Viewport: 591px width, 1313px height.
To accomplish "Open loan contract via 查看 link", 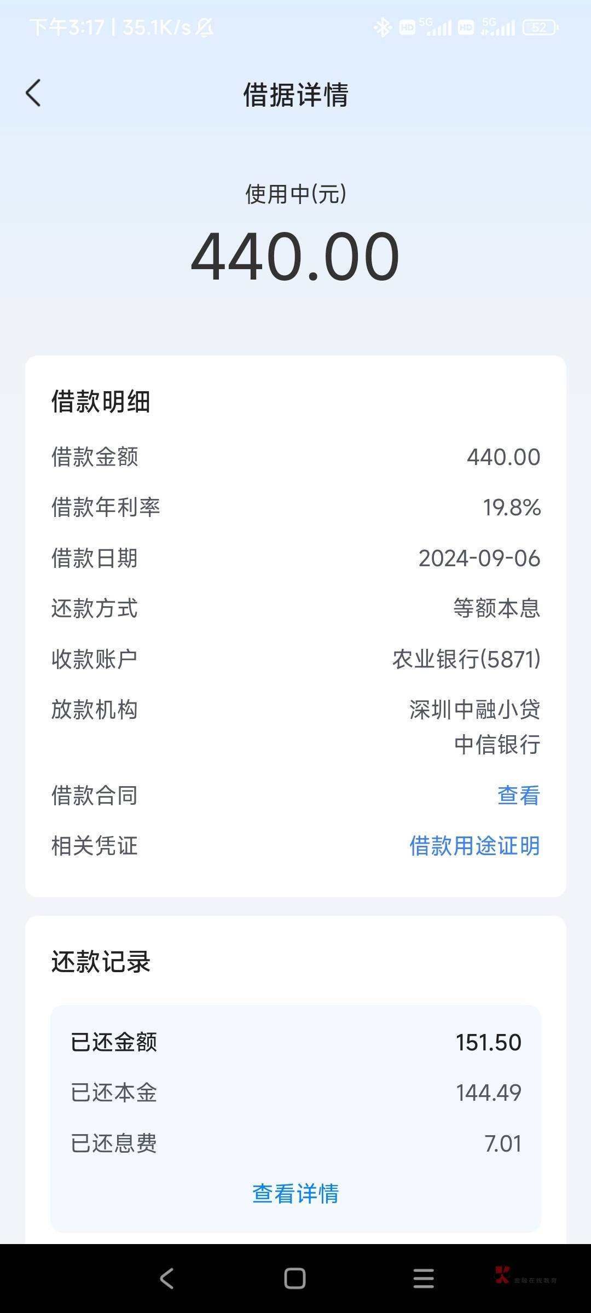I will (518, 795).
